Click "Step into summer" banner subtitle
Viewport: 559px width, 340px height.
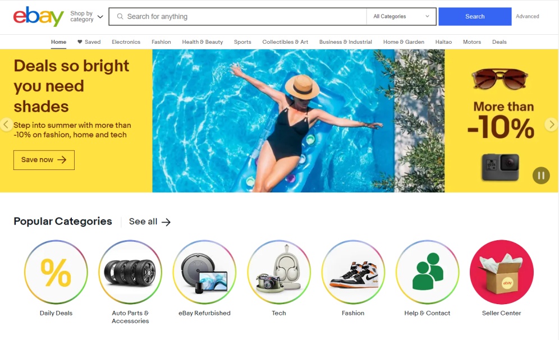coord(72,130)
